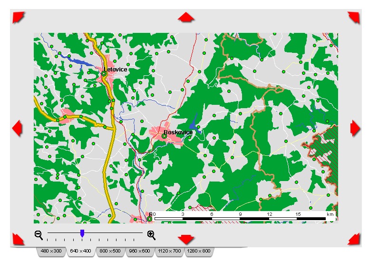
Task: Click the zoom out magnifier icon
Action: pos(39,235)
